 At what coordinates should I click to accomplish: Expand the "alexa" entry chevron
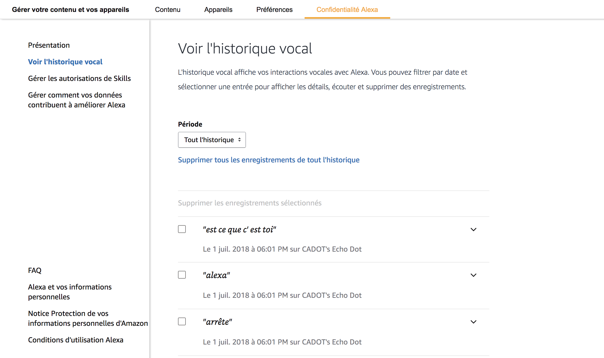pos(473,275)
